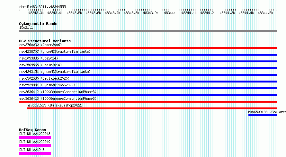286x157 pixels.
Task: Open variant label esv3636413 (1000GenomesConsortiumPhase3)
Action: click(58, 98)
